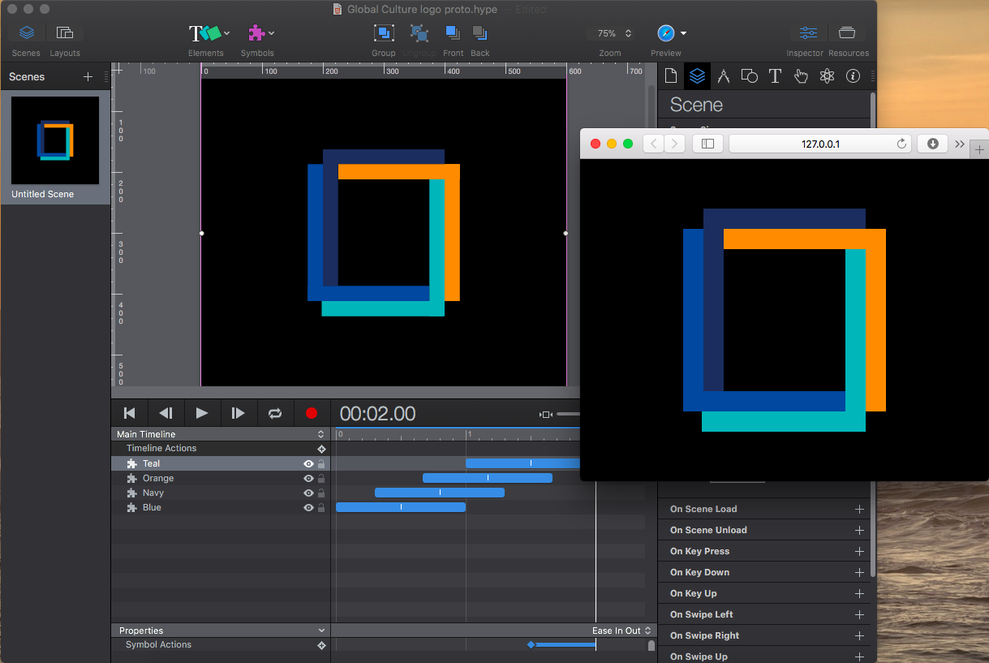Image resolution: width=989 pixels, height=663 pixels.
Task: Send selection to Back icon
Action: [x=480, y=33]
